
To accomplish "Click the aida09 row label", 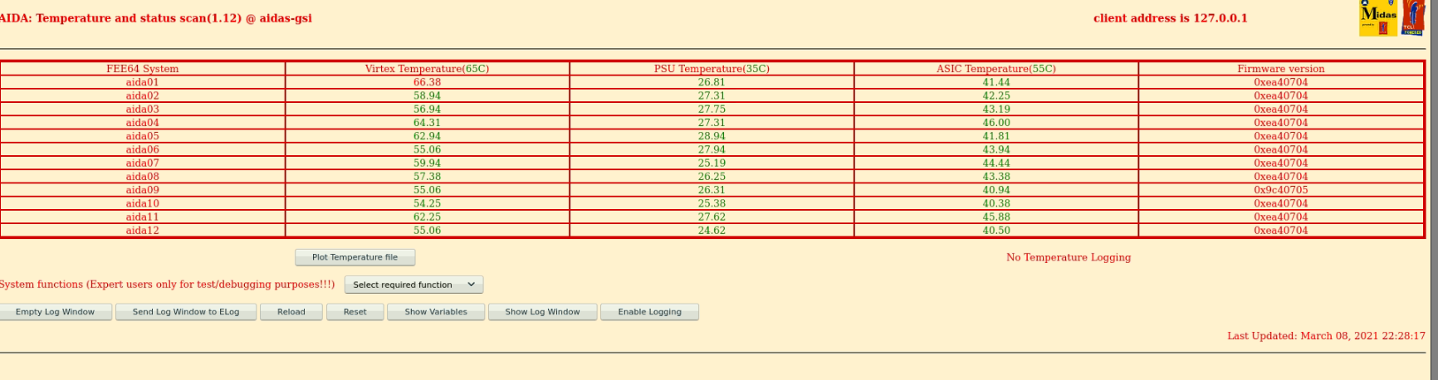I will click(143, 190).
